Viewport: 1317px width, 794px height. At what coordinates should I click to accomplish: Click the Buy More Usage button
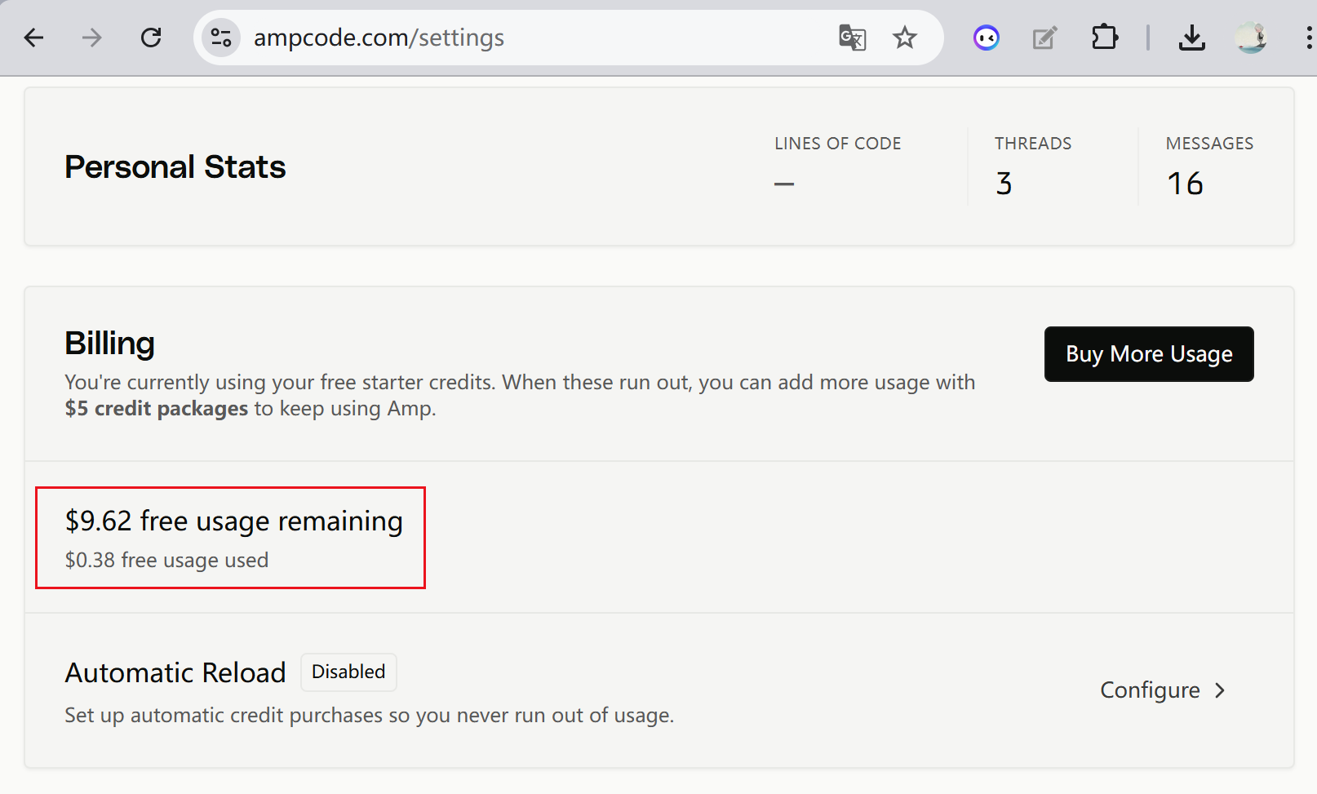click(1148, 354)
